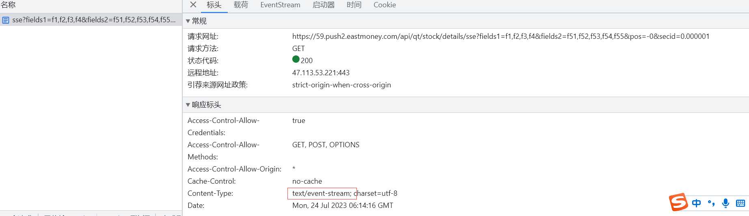Go to the Cookie tab

pyautogui.click(x=384, y=5)
